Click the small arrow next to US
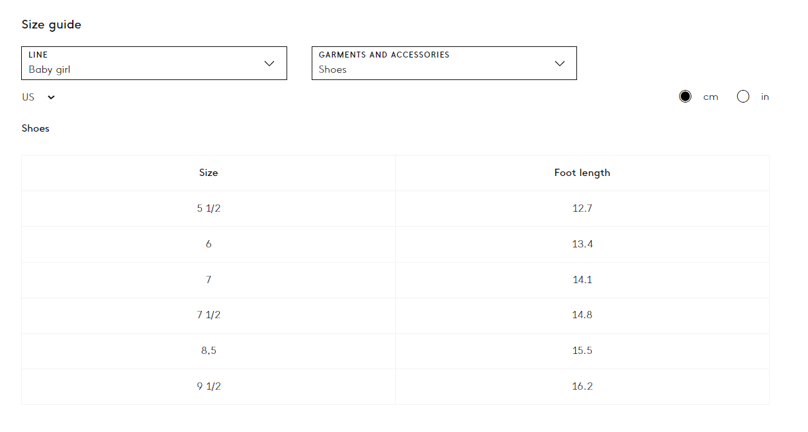Image resolution: width=808 pixels, height=432 pixels. pos(52,97)
